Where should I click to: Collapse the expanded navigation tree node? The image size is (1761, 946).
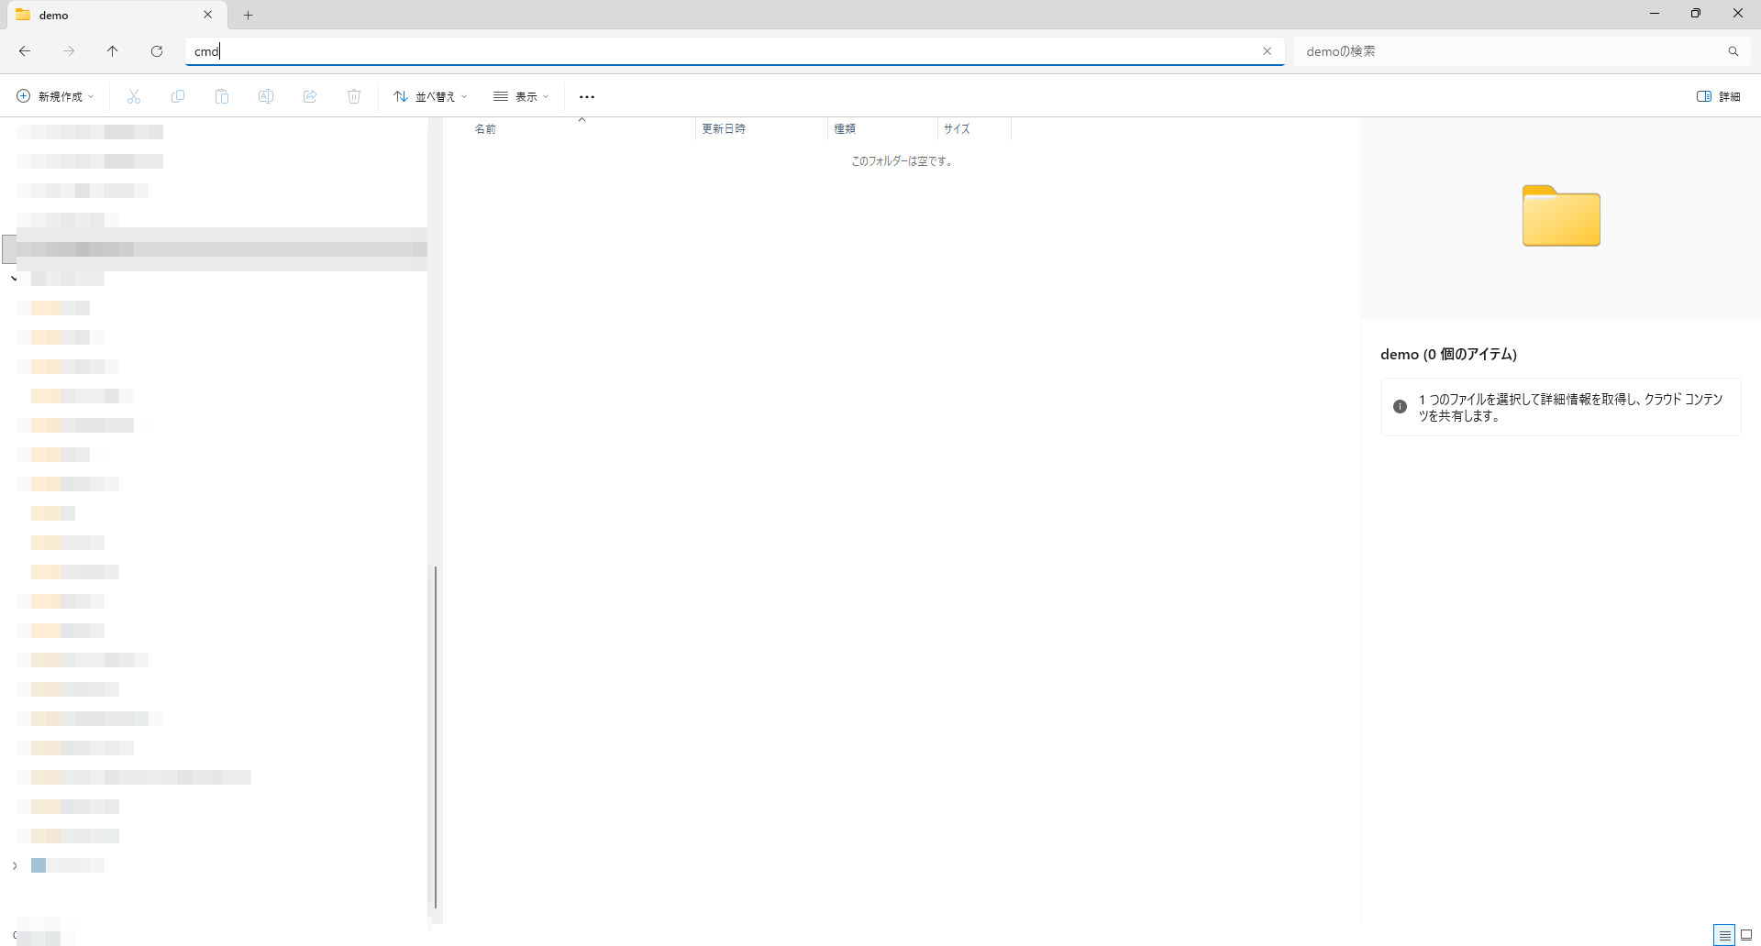pos(15,279)
